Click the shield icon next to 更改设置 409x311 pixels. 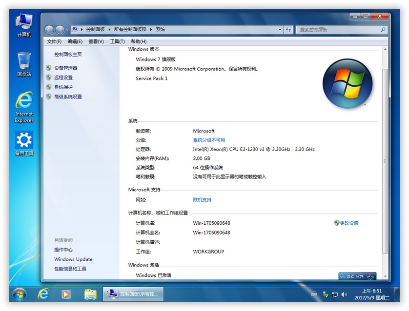336,223
